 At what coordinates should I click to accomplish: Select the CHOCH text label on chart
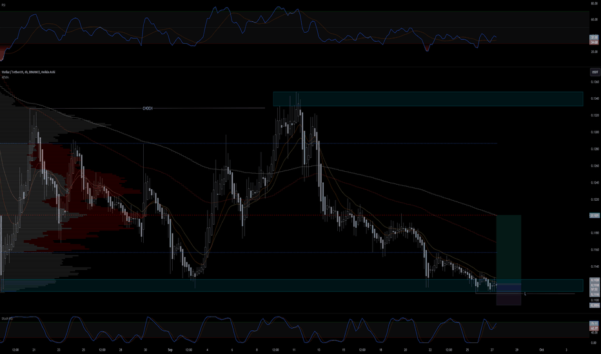148,109
